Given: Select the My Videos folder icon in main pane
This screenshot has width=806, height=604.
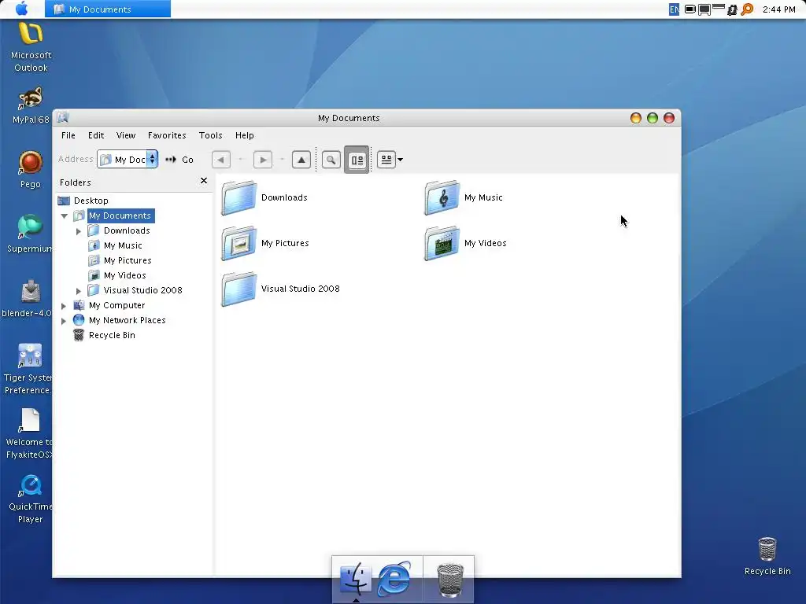Looking at the screenshot, I should [x=442, y=244].
